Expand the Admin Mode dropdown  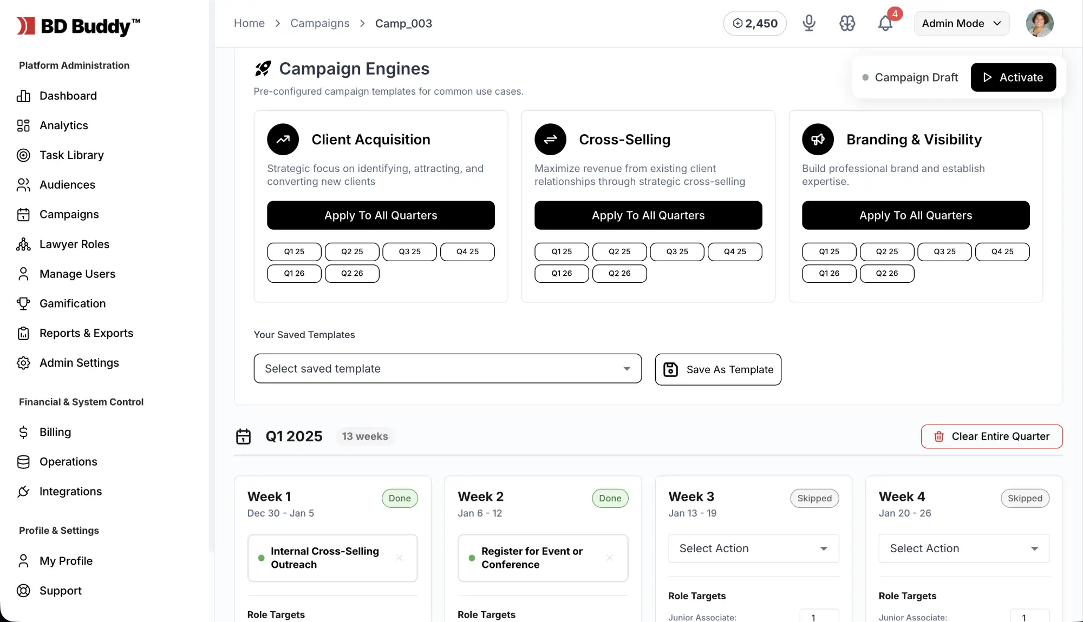point(961,23)
